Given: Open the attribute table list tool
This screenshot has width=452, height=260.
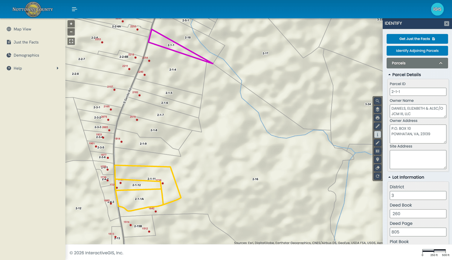Looking at the screenshot, I should 378,151.
